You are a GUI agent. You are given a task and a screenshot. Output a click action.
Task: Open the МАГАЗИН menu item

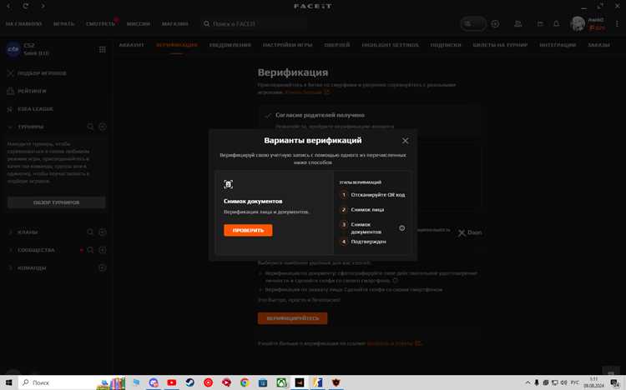175,24
